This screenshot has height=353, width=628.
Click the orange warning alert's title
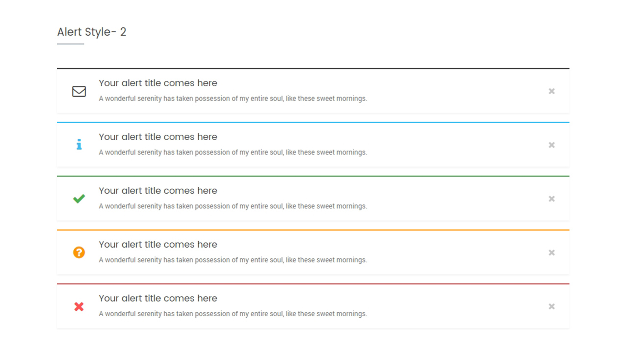point(158,245)
